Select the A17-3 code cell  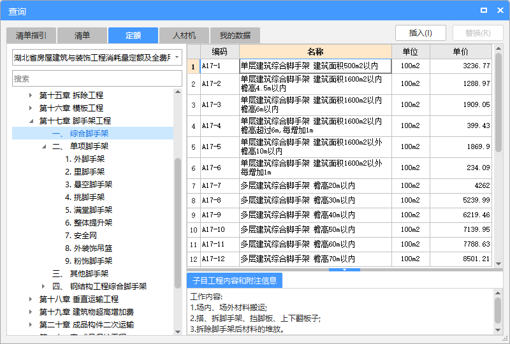pos(219,104)
